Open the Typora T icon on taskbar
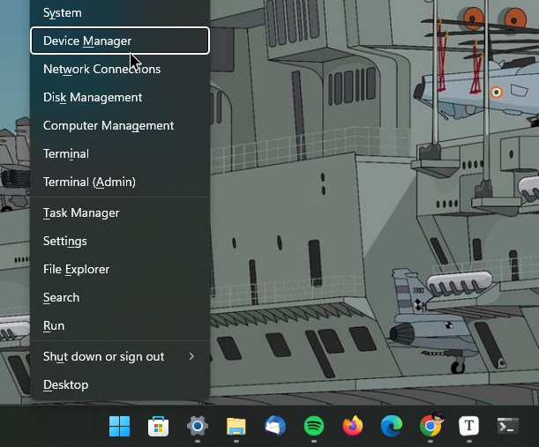539x447 pixels. 469,426
